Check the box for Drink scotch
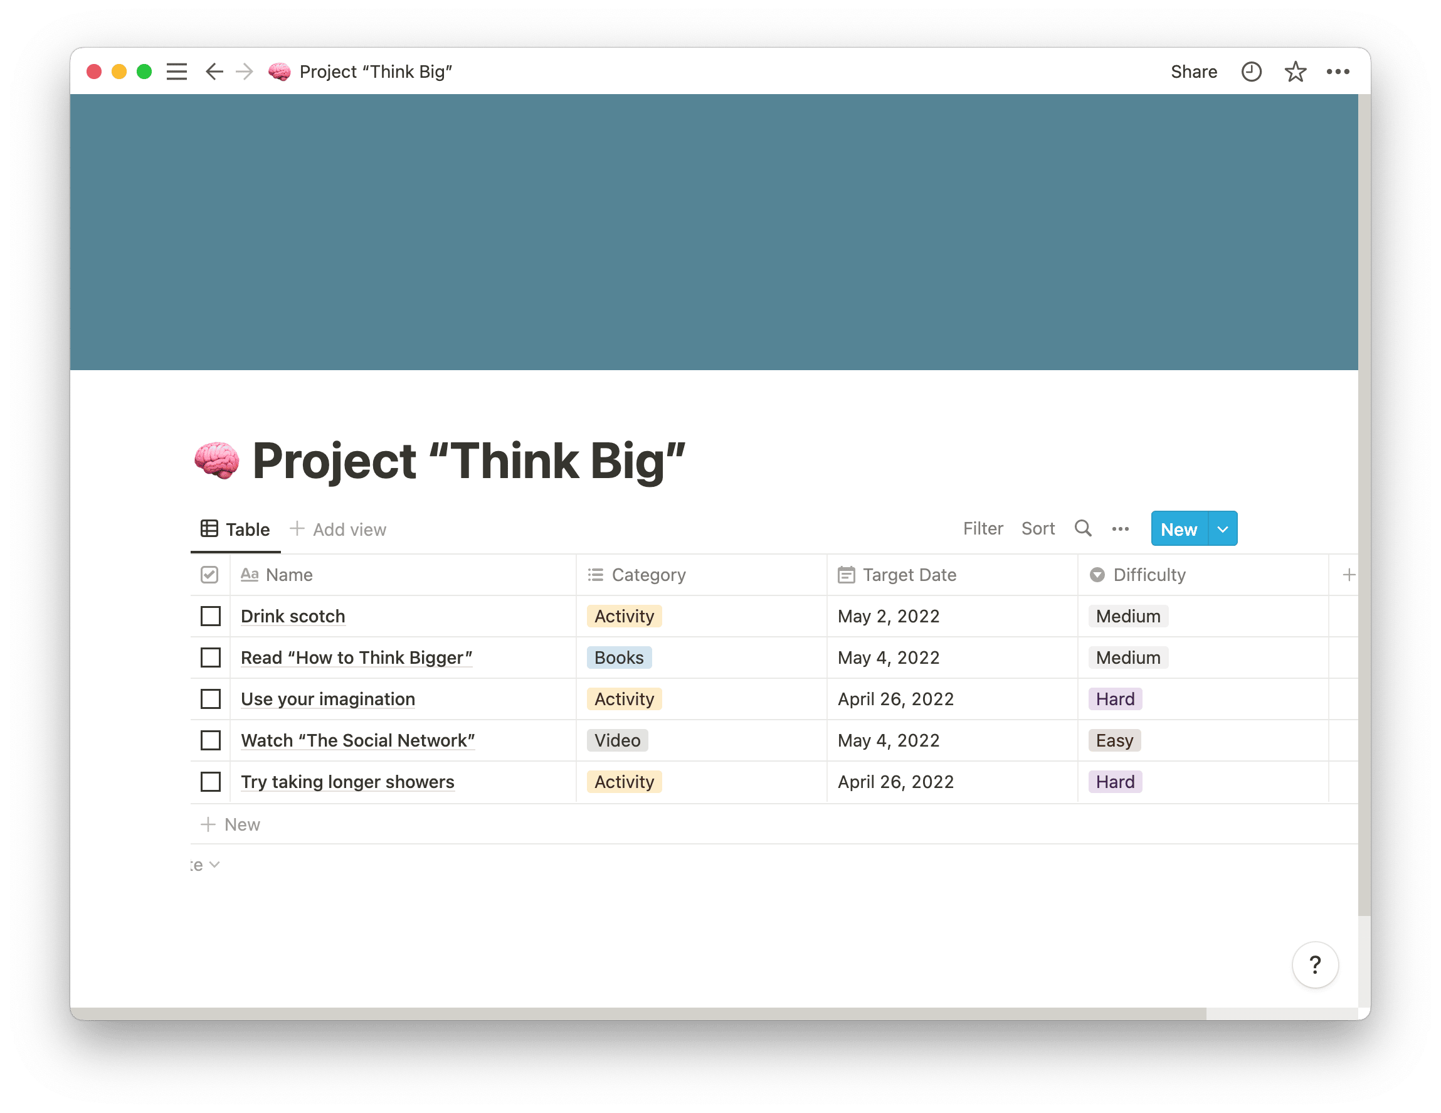This screenshot has height=1113, width=1441. click(x=211, y=615)
